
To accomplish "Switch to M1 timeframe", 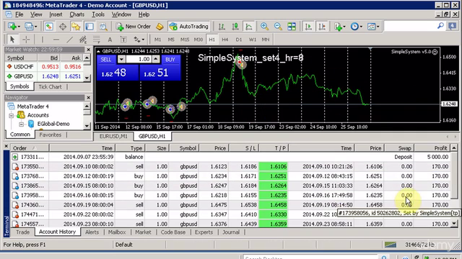I will click(x=157, y=40).
